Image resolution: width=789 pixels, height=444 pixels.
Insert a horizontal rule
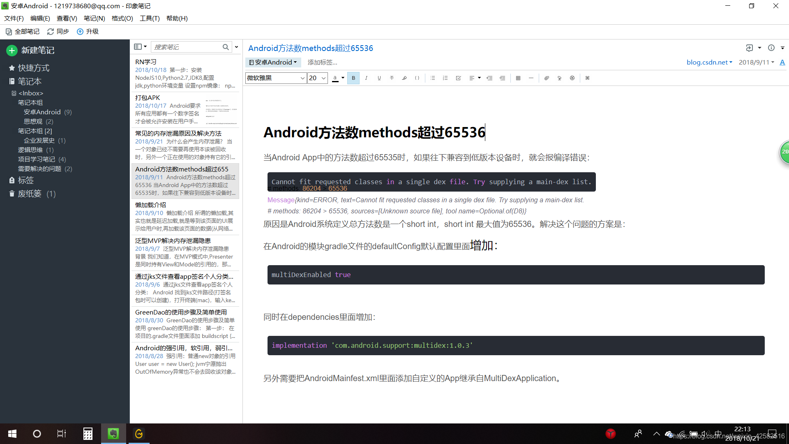(x=531, y=78)
